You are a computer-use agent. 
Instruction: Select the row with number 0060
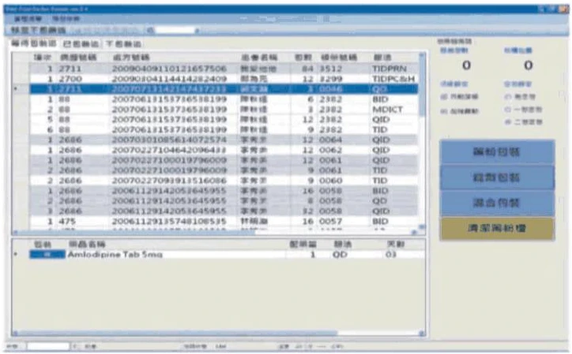(224, 181)
